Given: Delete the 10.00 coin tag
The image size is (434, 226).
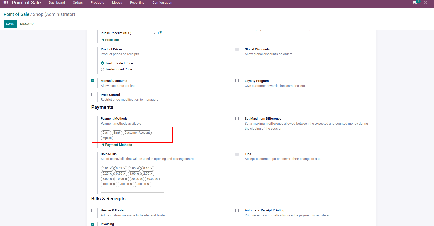Looking at the screenshot, I should [x=126, y=179].
